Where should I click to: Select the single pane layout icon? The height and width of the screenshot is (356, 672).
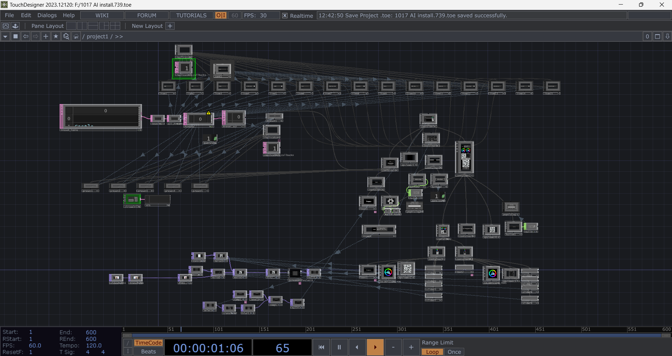pyautogui.click(x=71, y=26)
